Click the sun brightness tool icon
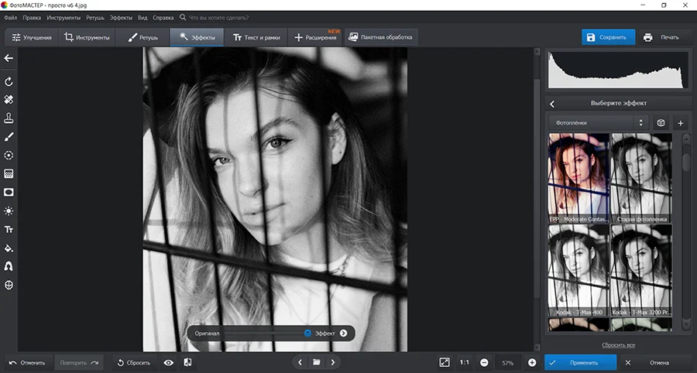The image size is (697, 373). coord(9,211)
